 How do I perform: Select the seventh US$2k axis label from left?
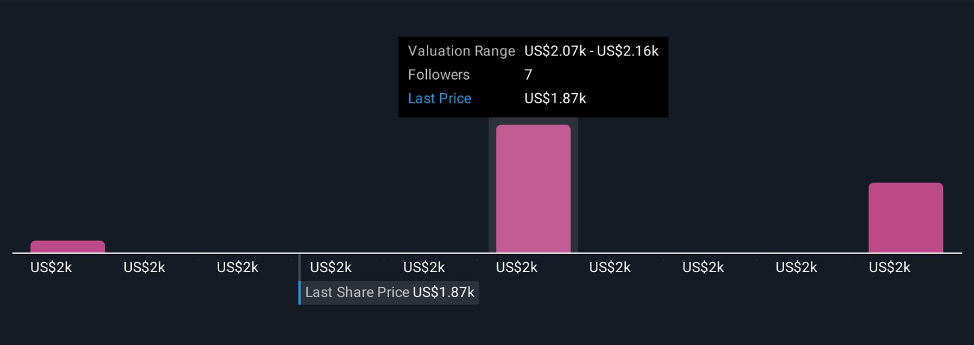[610, 267]
